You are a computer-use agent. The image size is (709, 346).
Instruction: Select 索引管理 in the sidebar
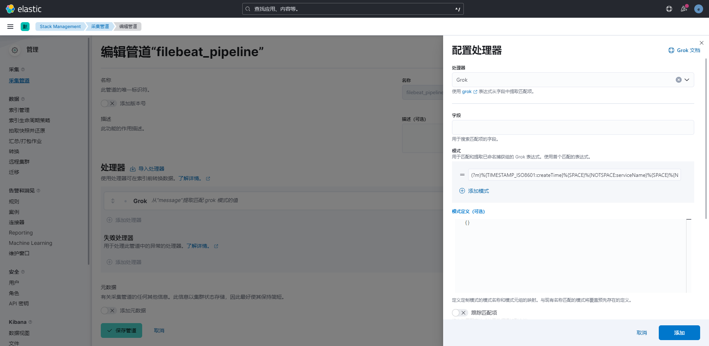pyautogui.click(x=19, y=110)
